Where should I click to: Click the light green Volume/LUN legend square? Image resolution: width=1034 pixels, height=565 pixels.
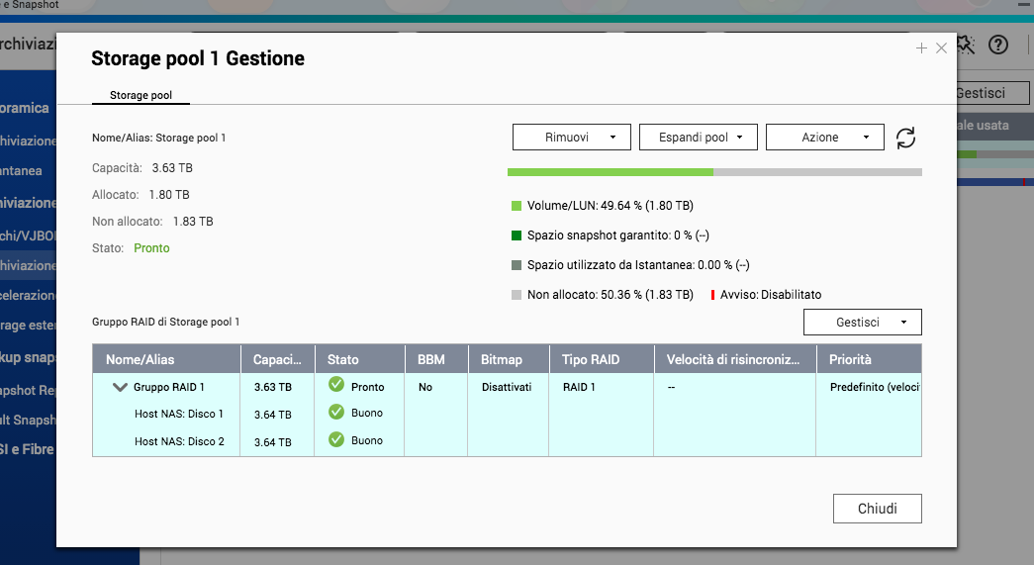click(x=517, y=207)
